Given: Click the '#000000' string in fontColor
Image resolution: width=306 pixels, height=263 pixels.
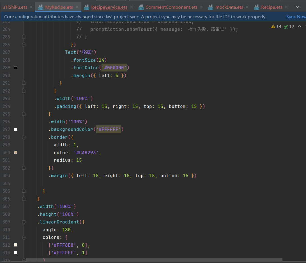Looking at the screenshot, I should click(114, 68).
